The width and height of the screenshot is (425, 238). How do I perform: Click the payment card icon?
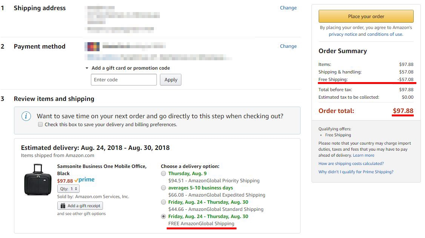coord(92,47)
